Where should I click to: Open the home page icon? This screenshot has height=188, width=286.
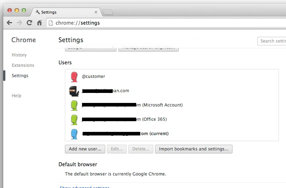click(39, 23)
